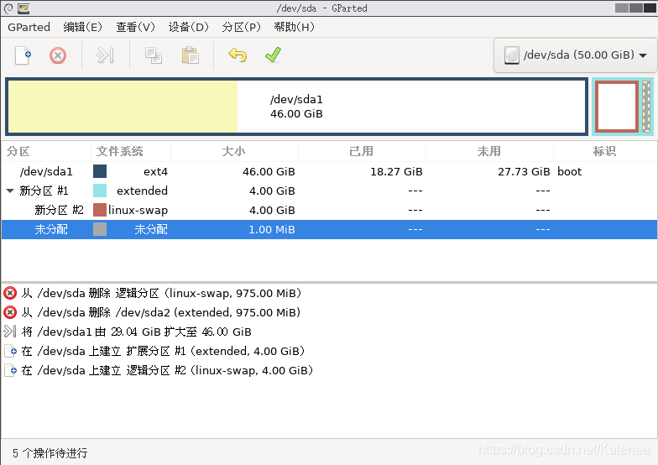Image resolution: width=658 pixels, height=465 pixels.
Task: Click the 18.27 GiB used value
Action: tap(396, 171)
